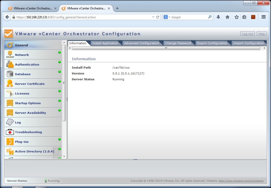Click the Database cylinder icon
The width and height of the screenshot is (271, 188).
10,74
